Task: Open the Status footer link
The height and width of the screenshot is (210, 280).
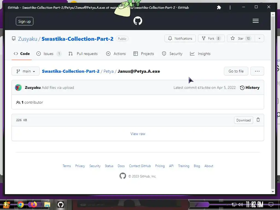Action: (109, 166)
